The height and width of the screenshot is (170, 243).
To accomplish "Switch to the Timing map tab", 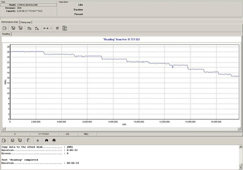I will click(26, 22).
